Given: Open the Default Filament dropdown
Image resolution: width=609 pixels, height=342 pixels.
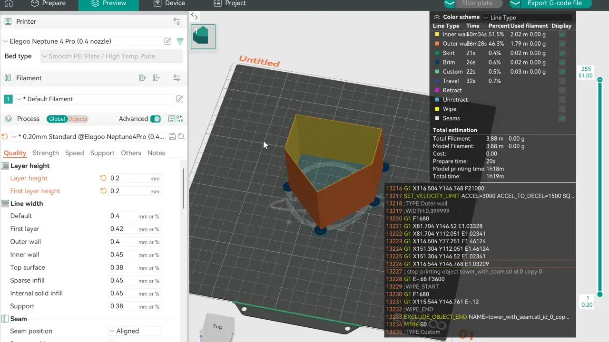Looking at the screenshot, I should pyautogui.click(x=94, y=99).
